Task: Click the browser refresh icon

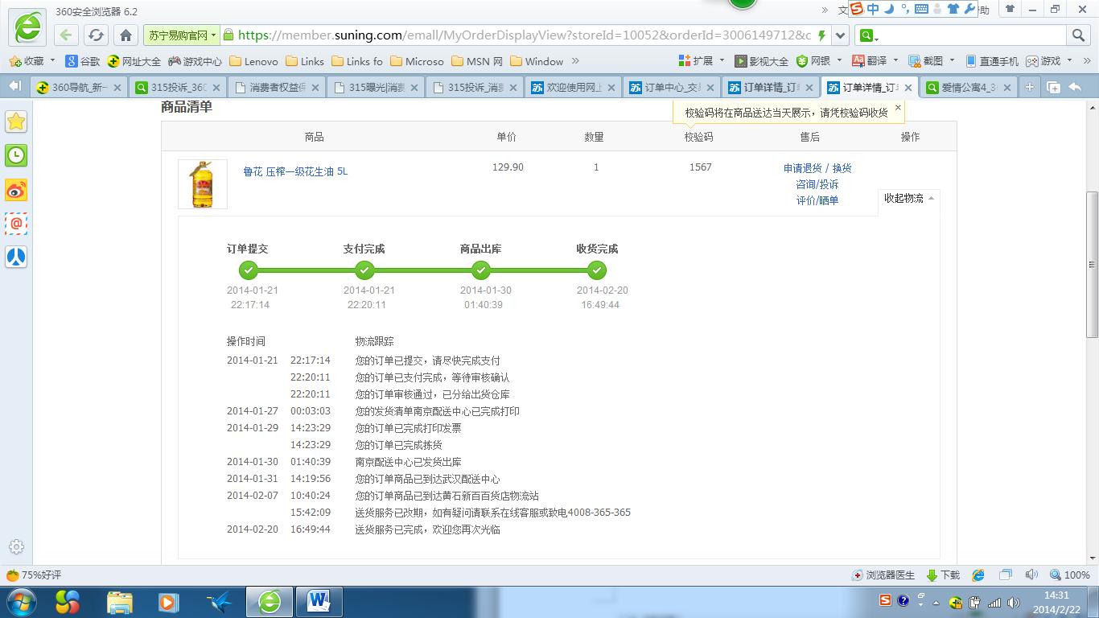Action: click(x=96, y=35)
